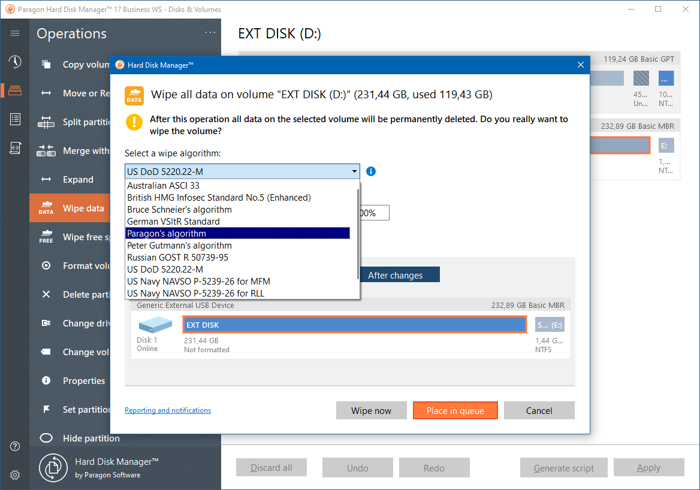Choose Paragon's algorithm option
The image size is (700, 490).
point(237,234)
